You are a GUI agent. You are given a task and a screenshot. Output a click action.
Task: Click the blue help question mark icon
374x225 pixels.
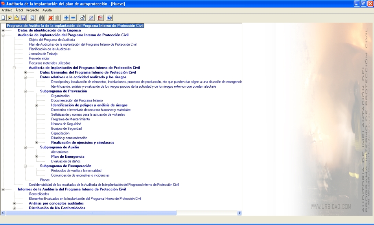click(109, 18)
